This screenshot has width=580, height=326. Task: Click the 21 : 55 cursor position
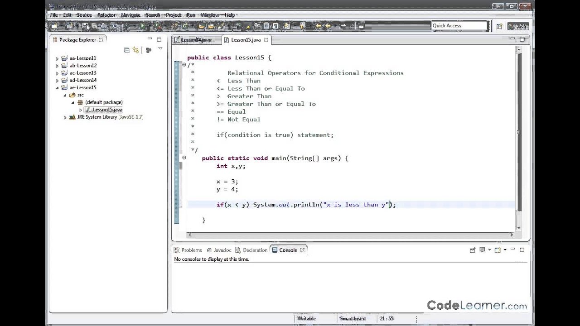coord(387,319)
